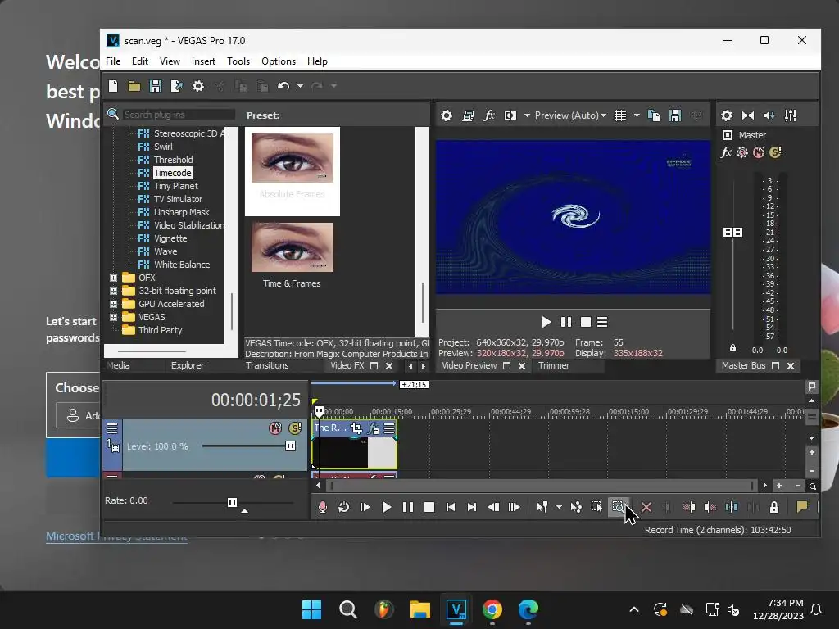
Task: Switch to the Explorer tab
Action: [188, 366]
